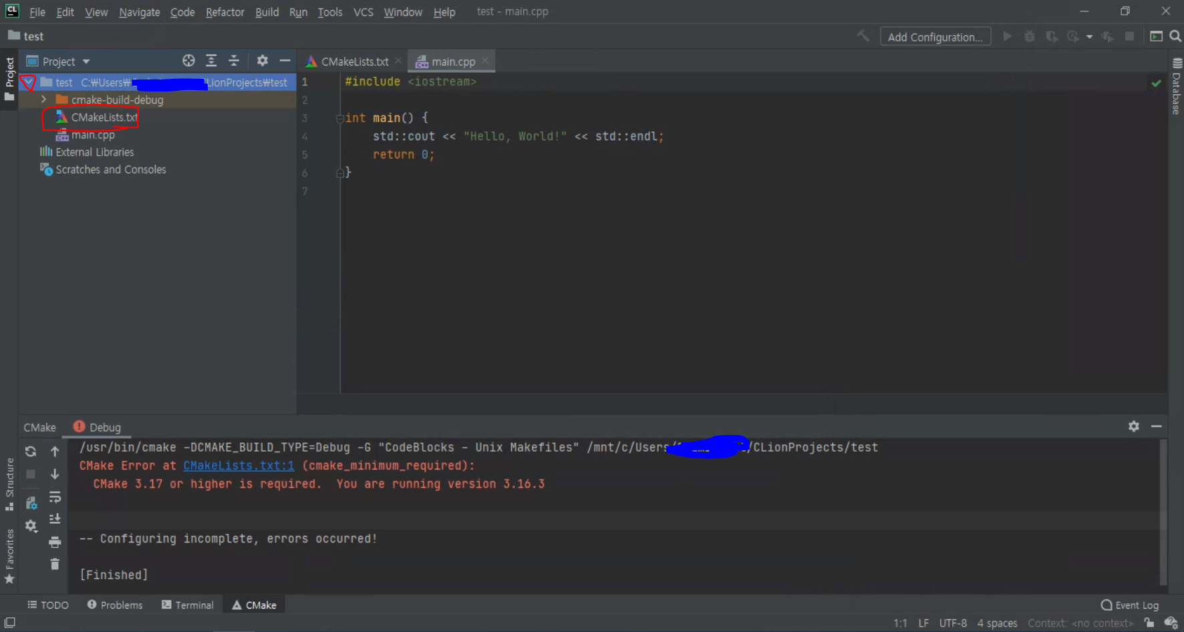Print the CMake output
This screenshot has height=632, width=1184.
click(55, 542)
